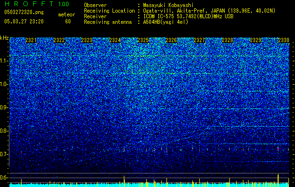Click the meteor count value 60
This screenshot has width=295, height=187.
pyautogui.click(x=68, y=22)
